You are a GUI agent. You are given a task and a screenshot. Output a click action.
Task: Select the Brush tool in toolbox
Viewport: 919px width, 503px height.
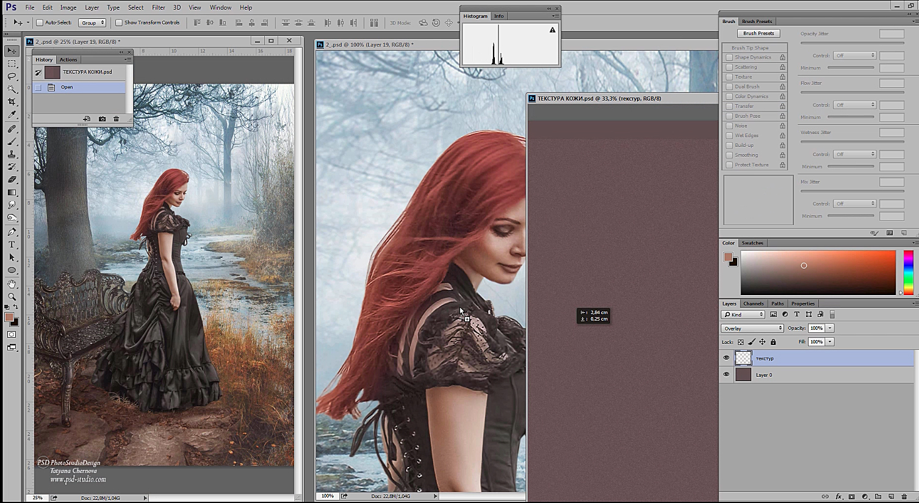pos(12,141)
